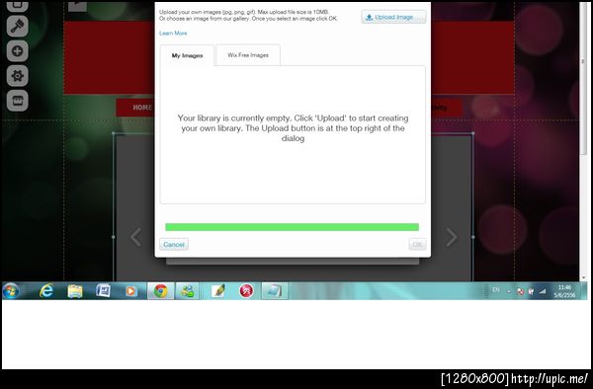Launch Internet Explorer from the taskbar

click(46, 291)
